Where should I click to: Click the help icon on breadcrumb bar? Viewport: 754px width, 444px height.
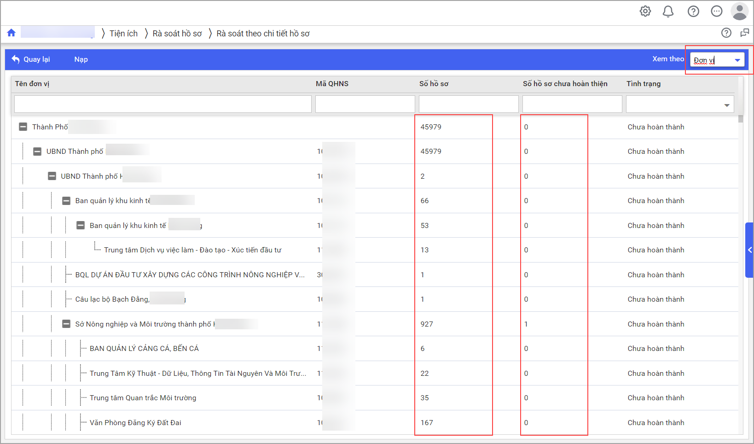[x=726, y=33]
